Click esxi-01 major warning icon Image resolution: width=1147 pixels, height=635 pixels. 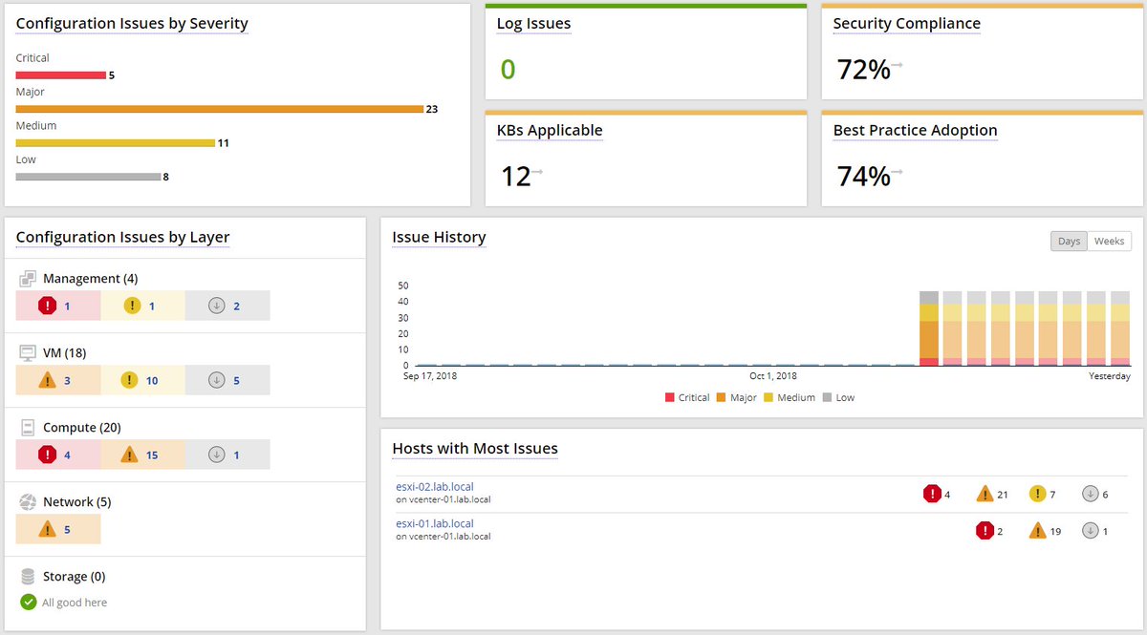coord(1037,530)
